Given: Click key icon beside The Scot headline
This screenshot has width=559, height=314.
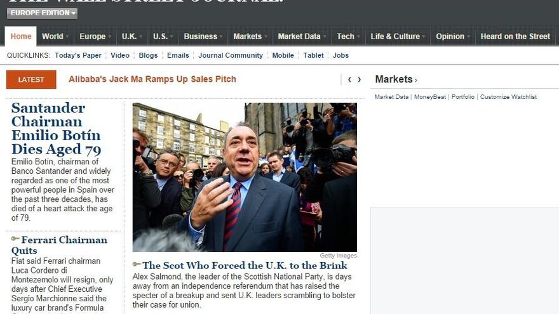Looking at the screenshot, I should pos(137,264).
